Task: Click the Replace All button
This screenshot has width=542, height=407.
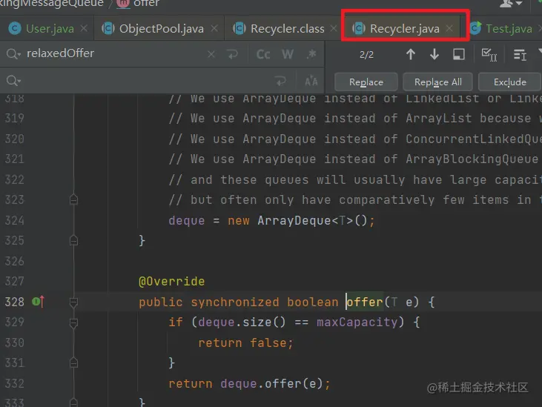Action: (x=438, y=82)
